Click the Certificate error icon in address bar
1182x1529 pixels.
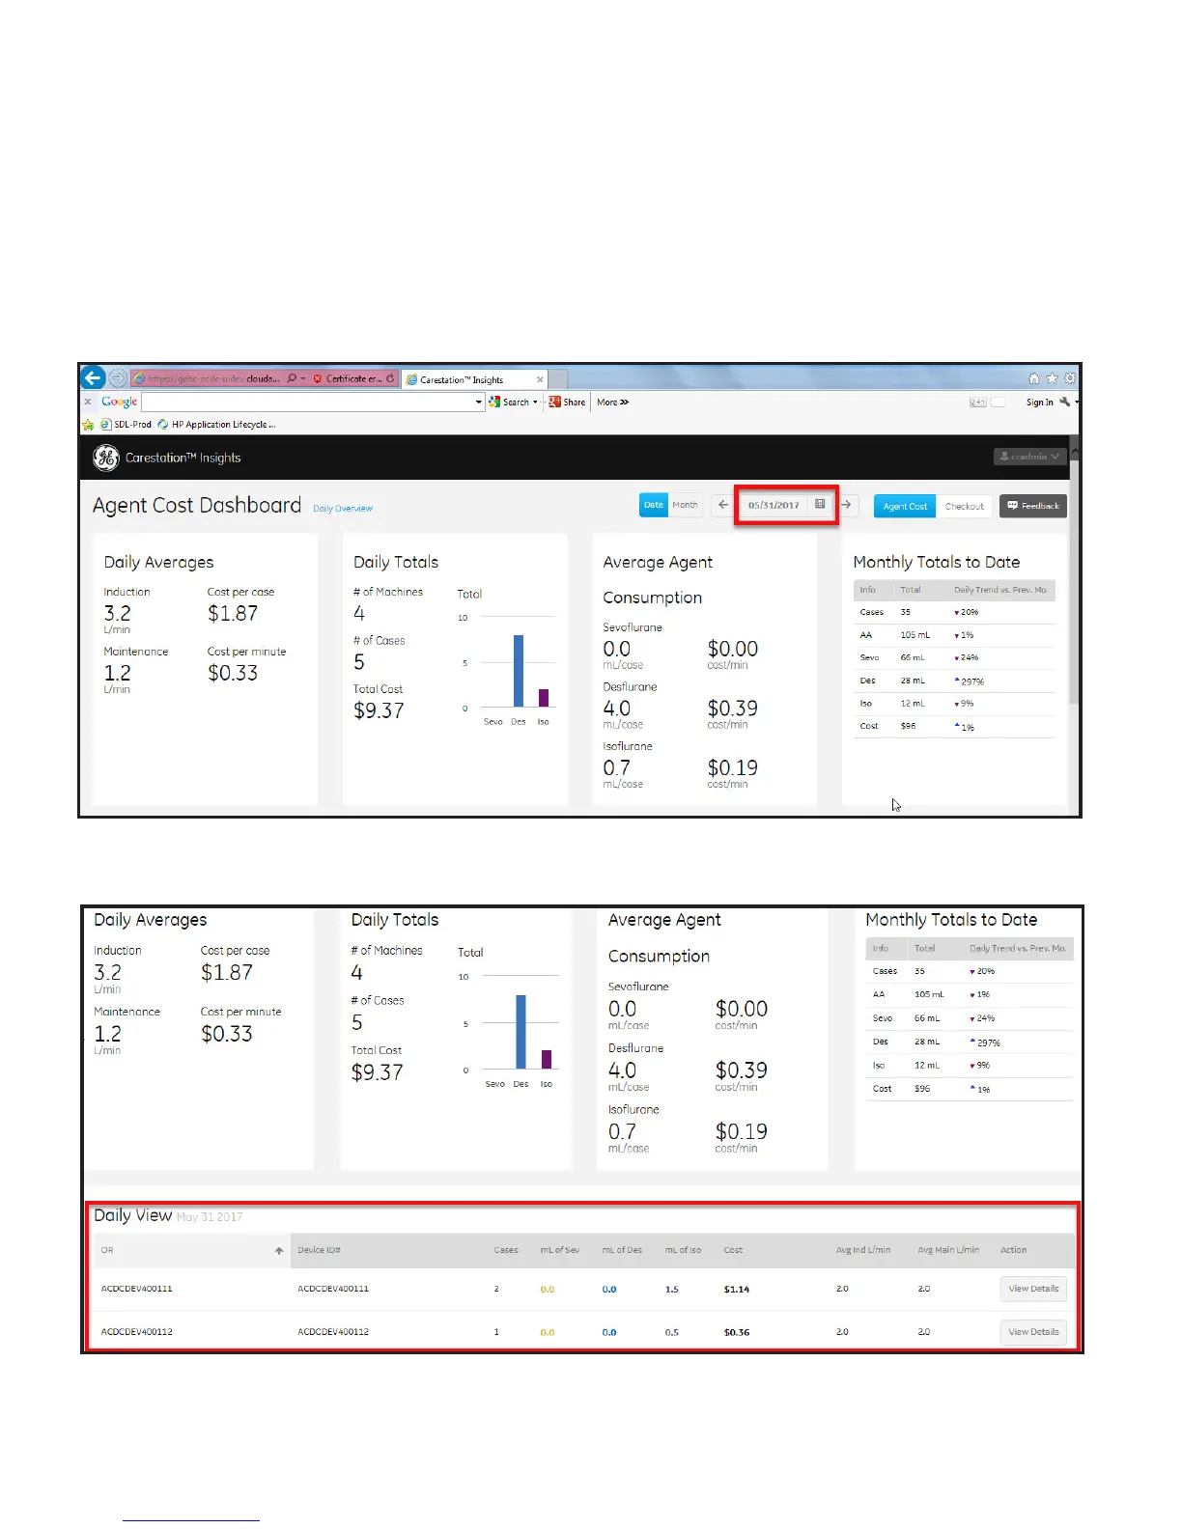click(x=318, y=378)
